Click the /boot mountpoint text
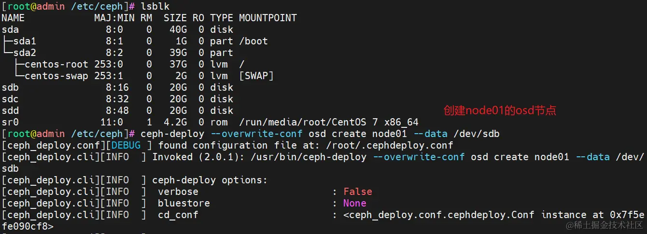Screen dimensions: 647x234 pos(253,41)
